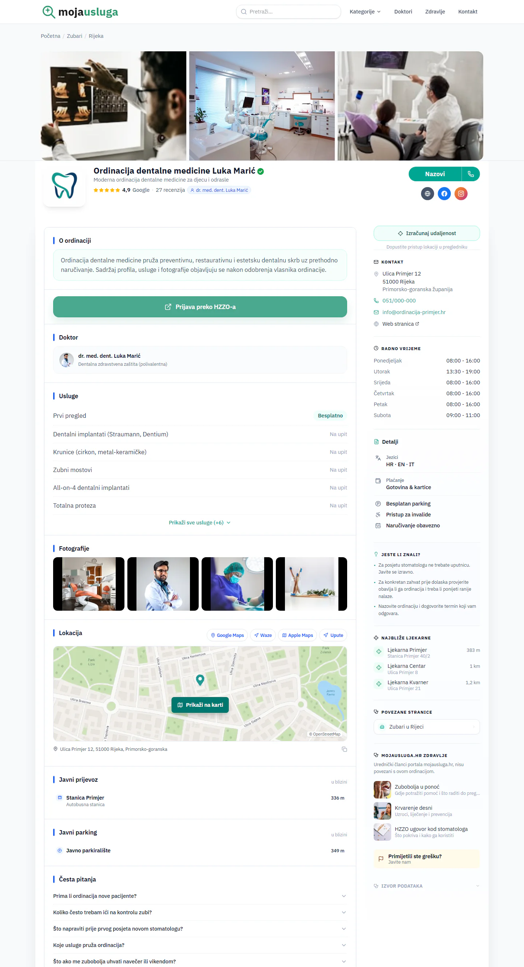Click the Nazovi button
Screen dimensions: 524x967
(x=434, y=174)
